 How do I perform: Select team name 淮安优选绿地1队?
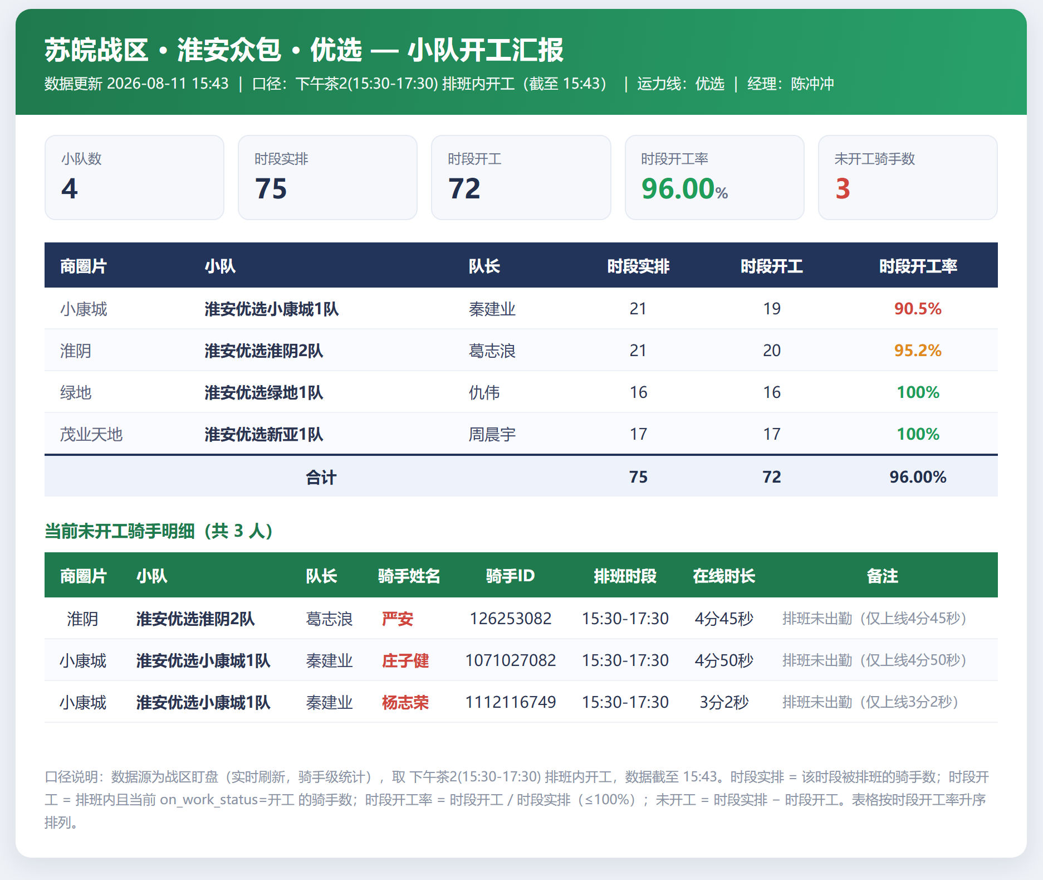point(263,392)
